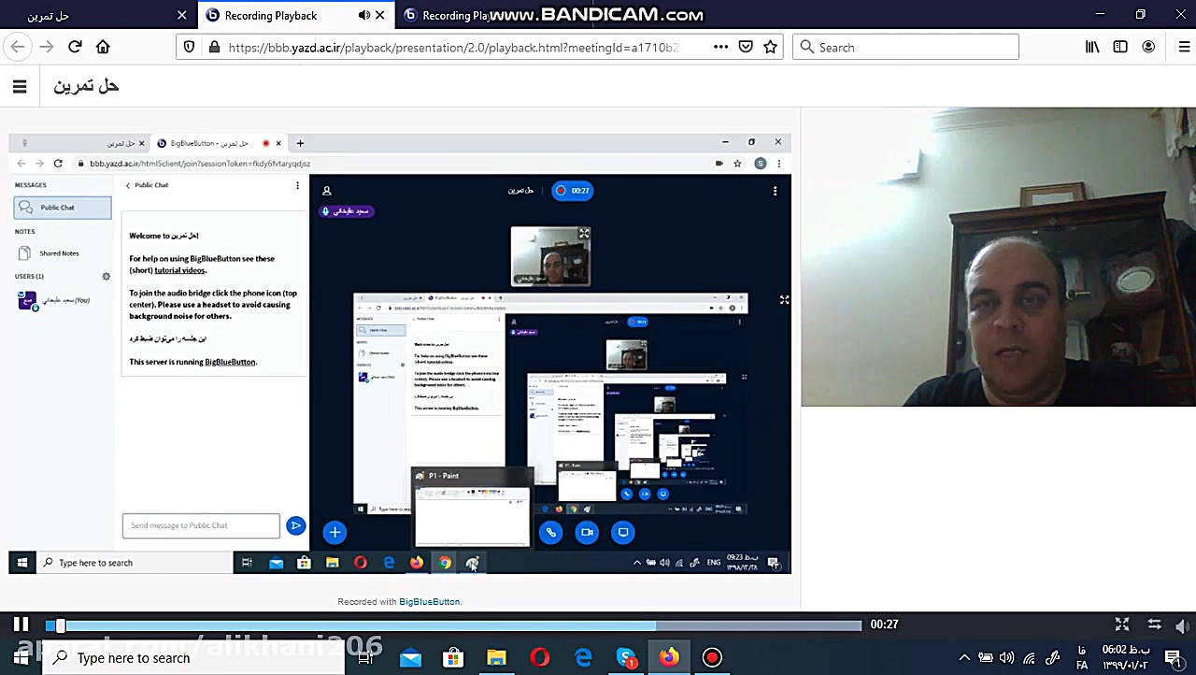Screen dimensions: 1196x675
Task: Show site security lock info
Action: pos(214,47)
